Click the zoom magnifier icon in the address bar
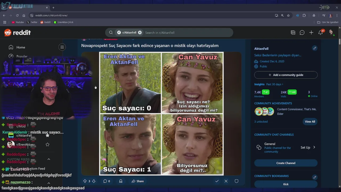The height and width of the screenshot is (192, 341). (282, 15)
